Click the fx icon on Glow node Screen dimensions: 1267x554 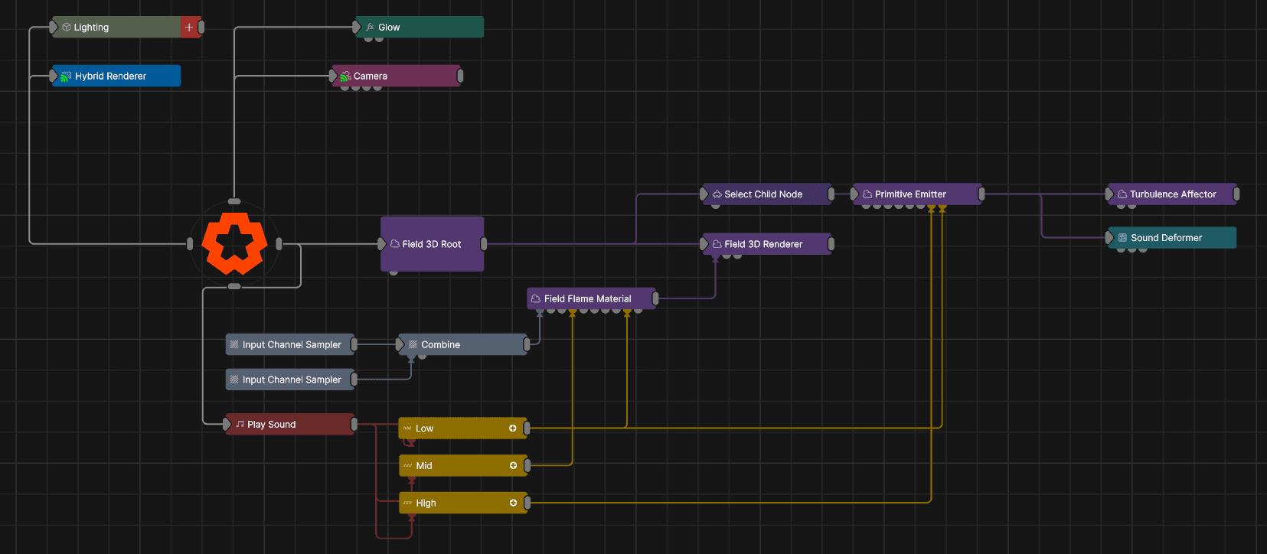click(x=371, y=28)
